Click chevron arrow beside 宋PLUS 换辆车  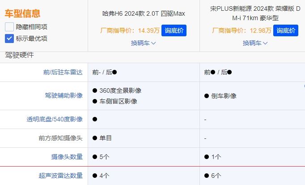coord(265,43)
